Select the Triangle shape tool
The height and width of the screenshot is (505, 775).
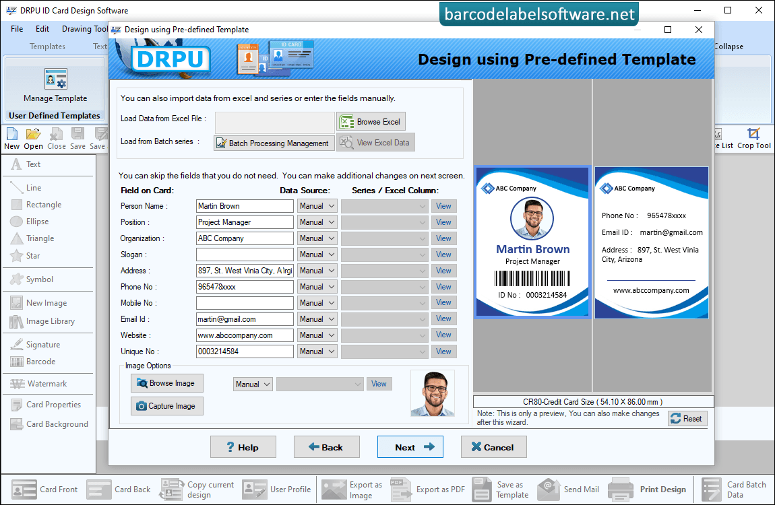32,238
